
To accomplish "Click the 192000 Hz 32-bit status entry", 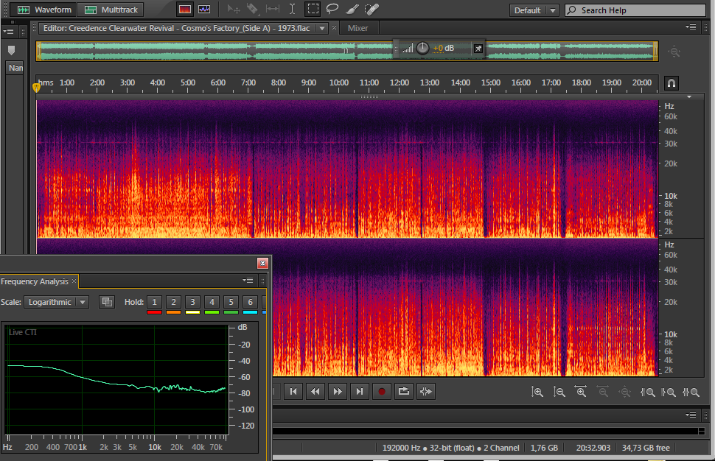I will point(450,448).
